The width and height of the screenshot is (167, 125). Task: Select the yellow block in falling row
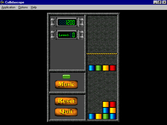[105, 68]
